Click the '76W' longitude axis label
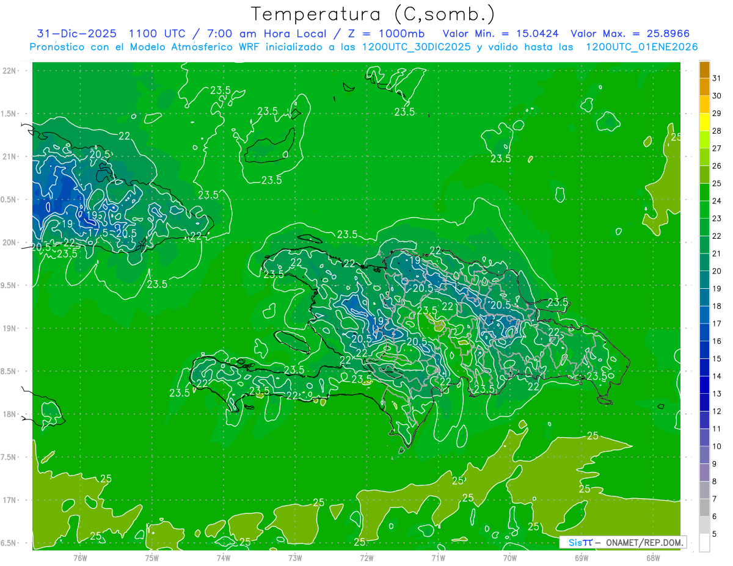Viewport: 733px width, 566px height. pyautogui.click(x=80, y=557)
